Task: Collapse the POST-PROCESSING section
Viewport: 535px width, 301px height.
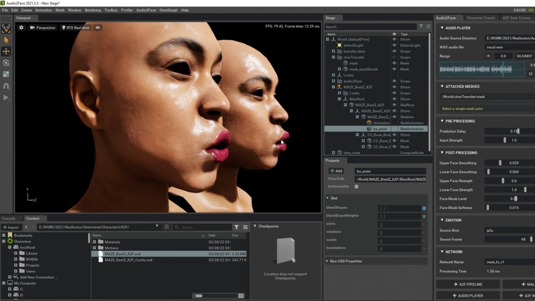Action: (x=442, y=153)
